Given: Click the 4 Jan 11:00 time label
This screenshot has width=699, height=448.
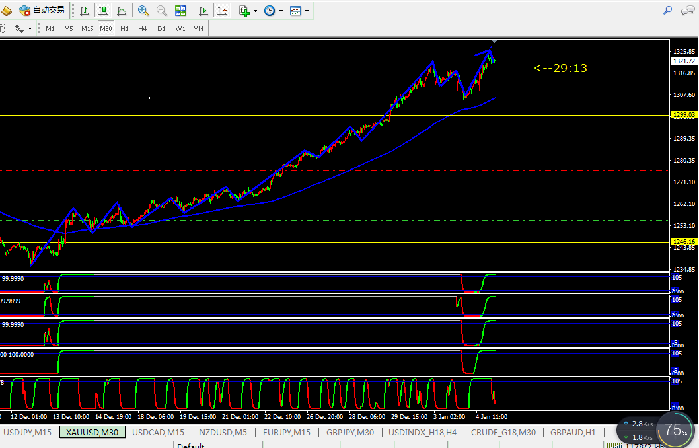Looking at the screenshot, I should [x=492, y=417].
